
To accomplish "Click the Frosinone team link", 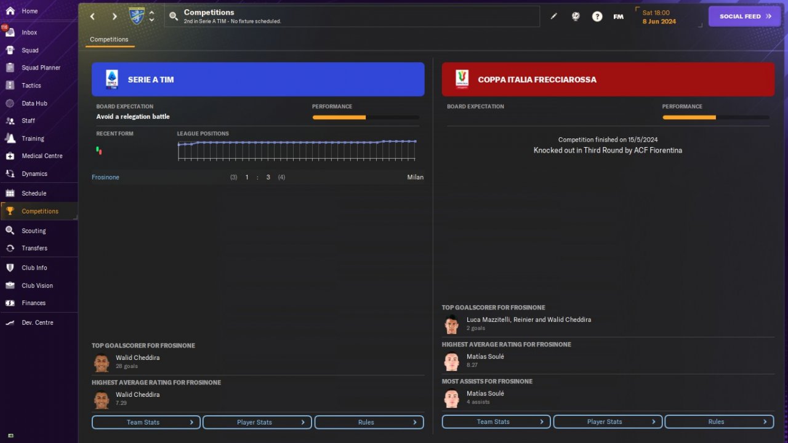I will (x=105, y=177).
